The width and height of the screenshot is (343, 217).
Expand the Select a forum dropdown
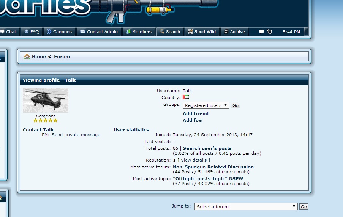[246, 207]
